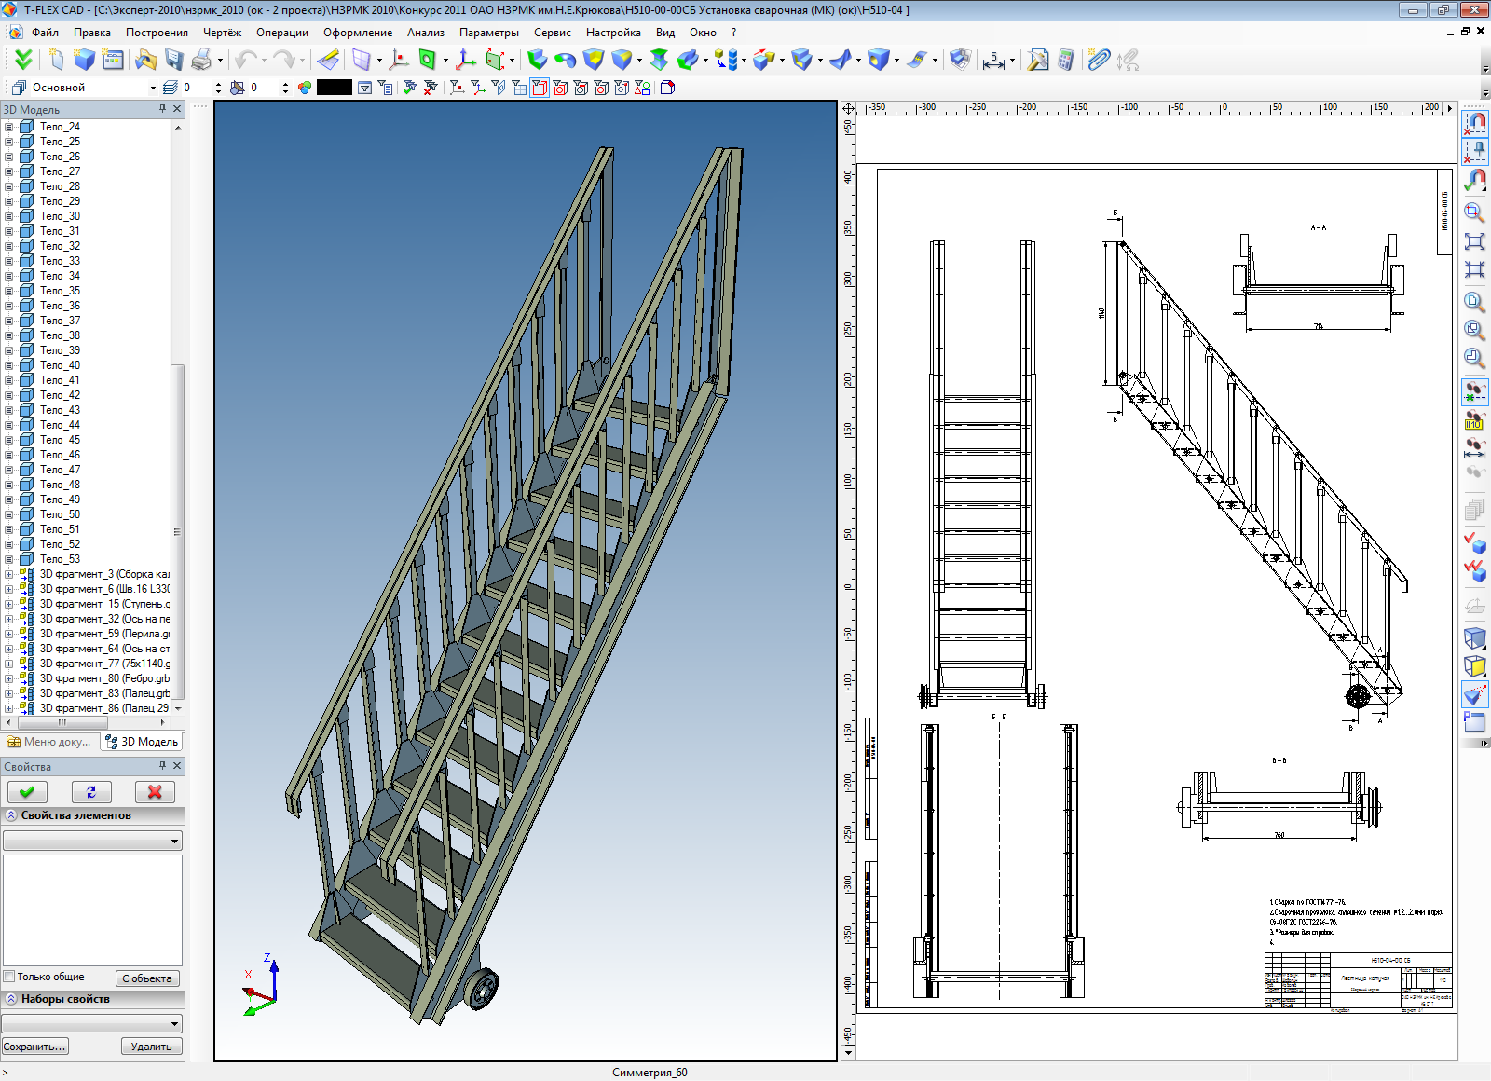Select Тело_40 in the model tree
This screenshot has width=1491, height=1081.
60,365
